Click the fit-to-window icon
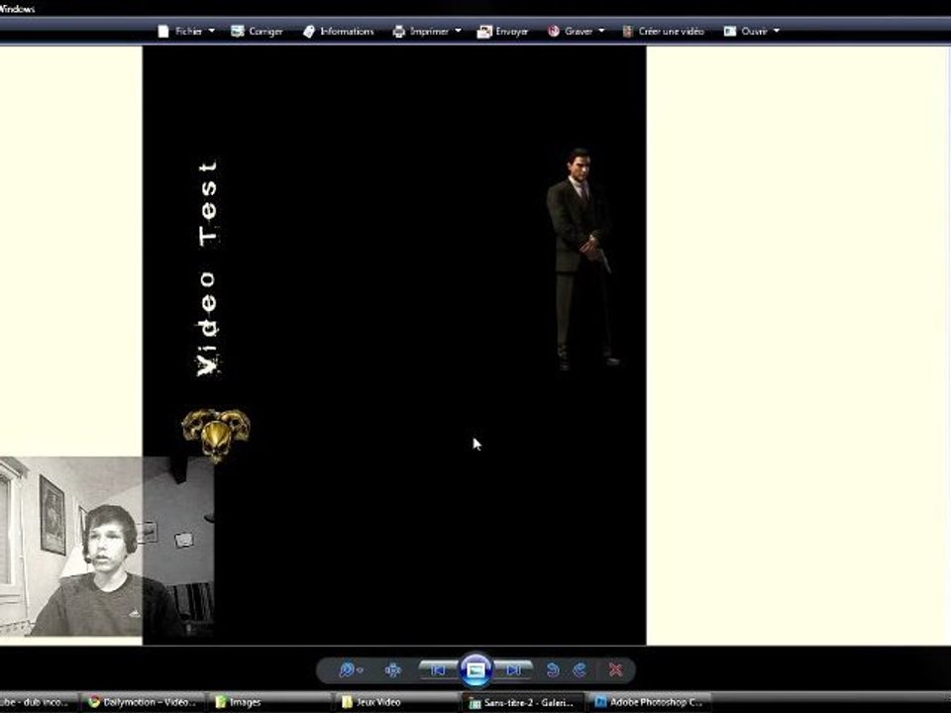The image size is (951, 713). (393, 670)
